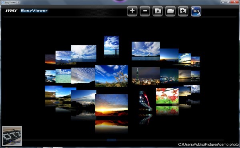The width and height of the screenshot is (240, 148).
Task: Open the red maple leaves photo
Action: [x=167, y=96]
